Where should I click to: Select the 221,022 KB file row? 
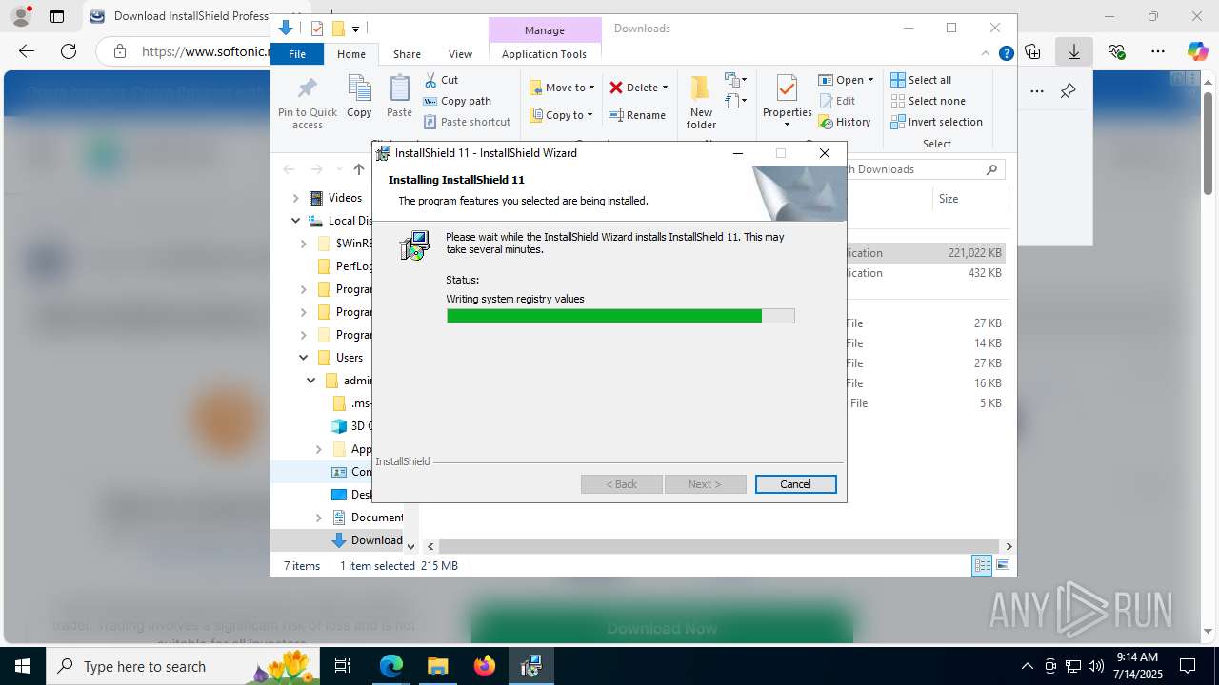click(x=924, y=253)
